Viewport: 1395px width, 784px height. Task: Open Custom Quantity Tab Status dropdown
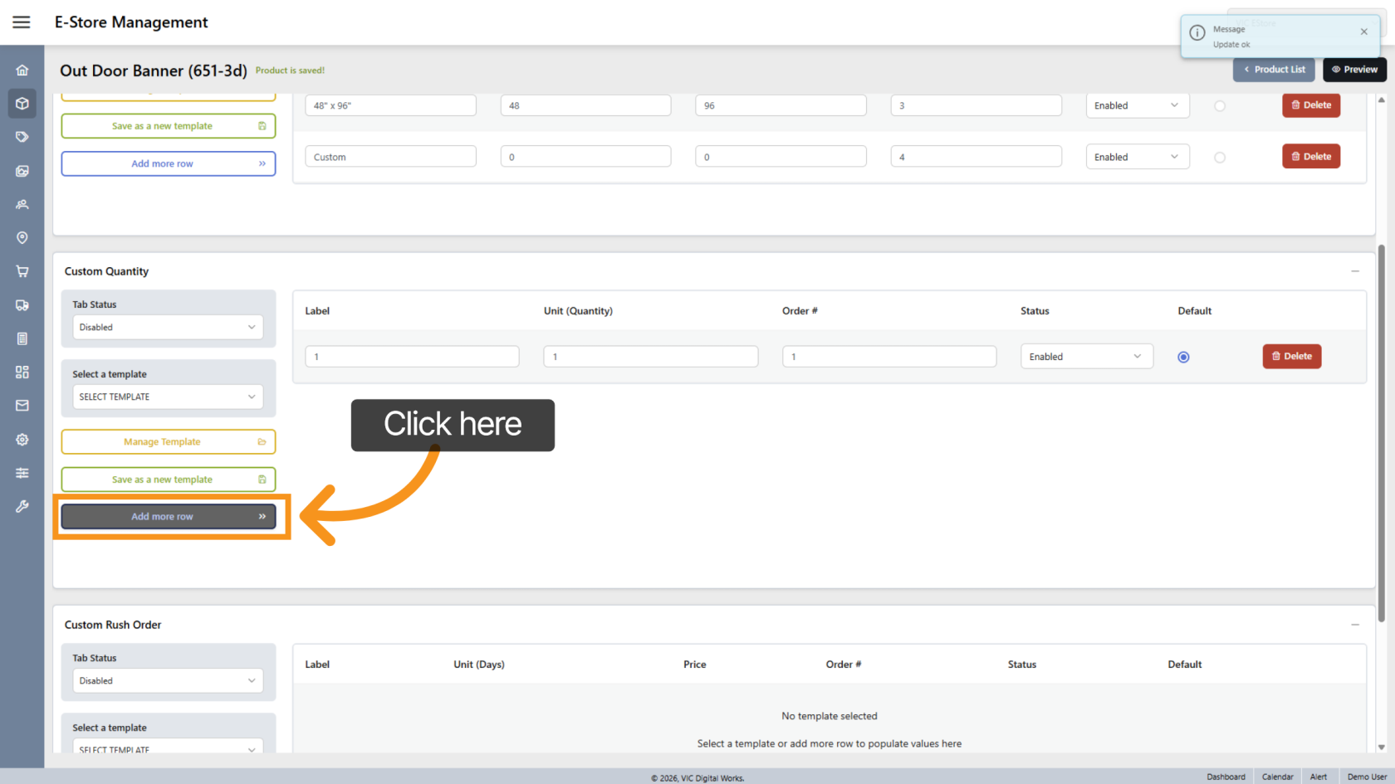168,328
